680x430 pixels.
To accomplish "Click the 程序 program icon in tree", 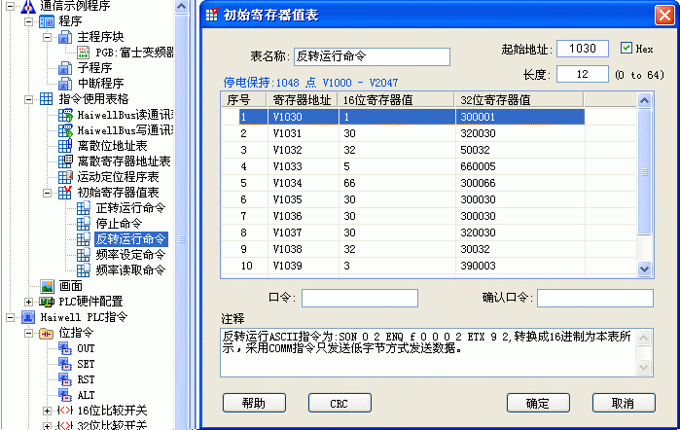I will pyautogui.click(x=47, y=21).
